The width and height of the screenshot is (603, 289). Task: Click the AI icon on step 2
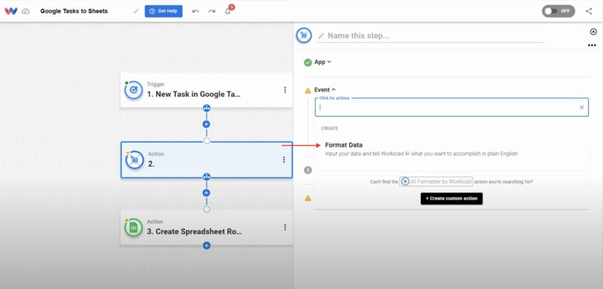pyautogui.click(x=135, y=160)
